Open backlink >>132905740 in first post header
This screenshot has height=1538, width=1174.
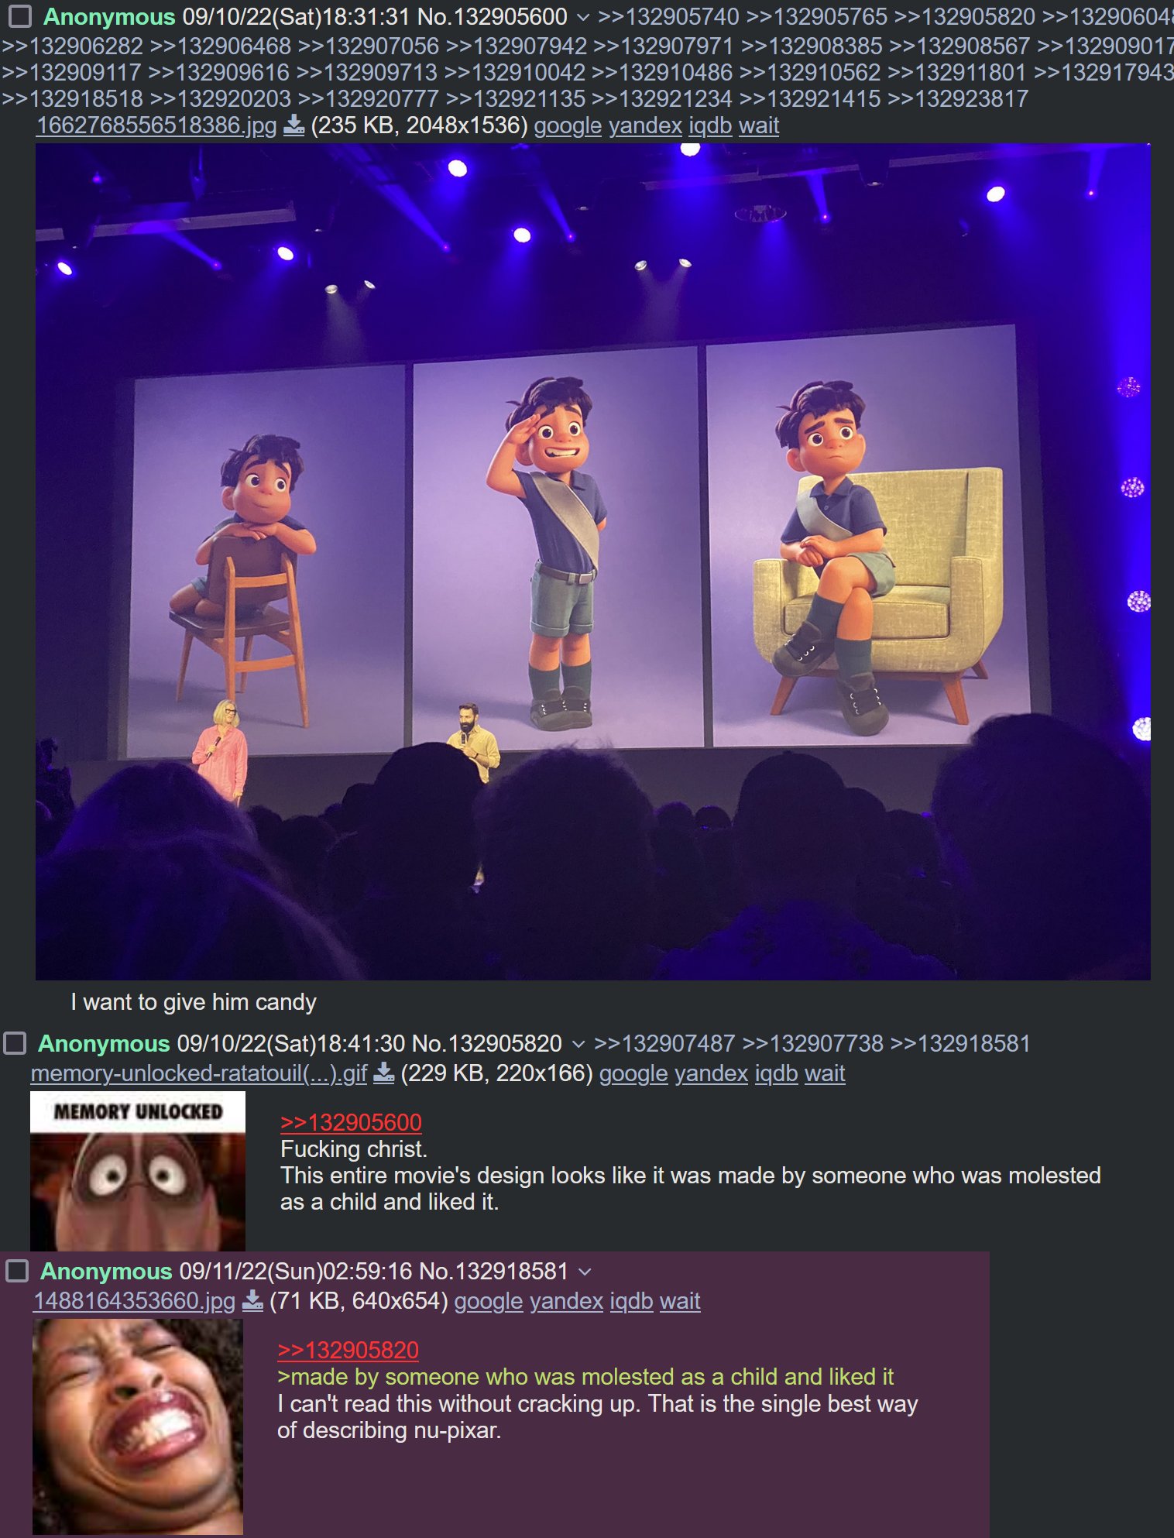click(668, 16)
